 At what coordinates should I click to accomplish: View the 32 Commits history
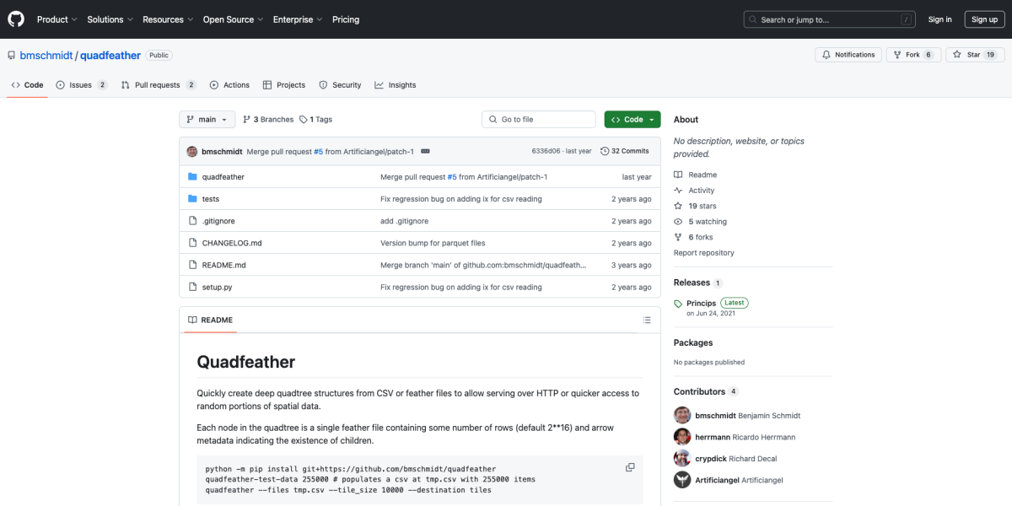click(x=624, y=151)
